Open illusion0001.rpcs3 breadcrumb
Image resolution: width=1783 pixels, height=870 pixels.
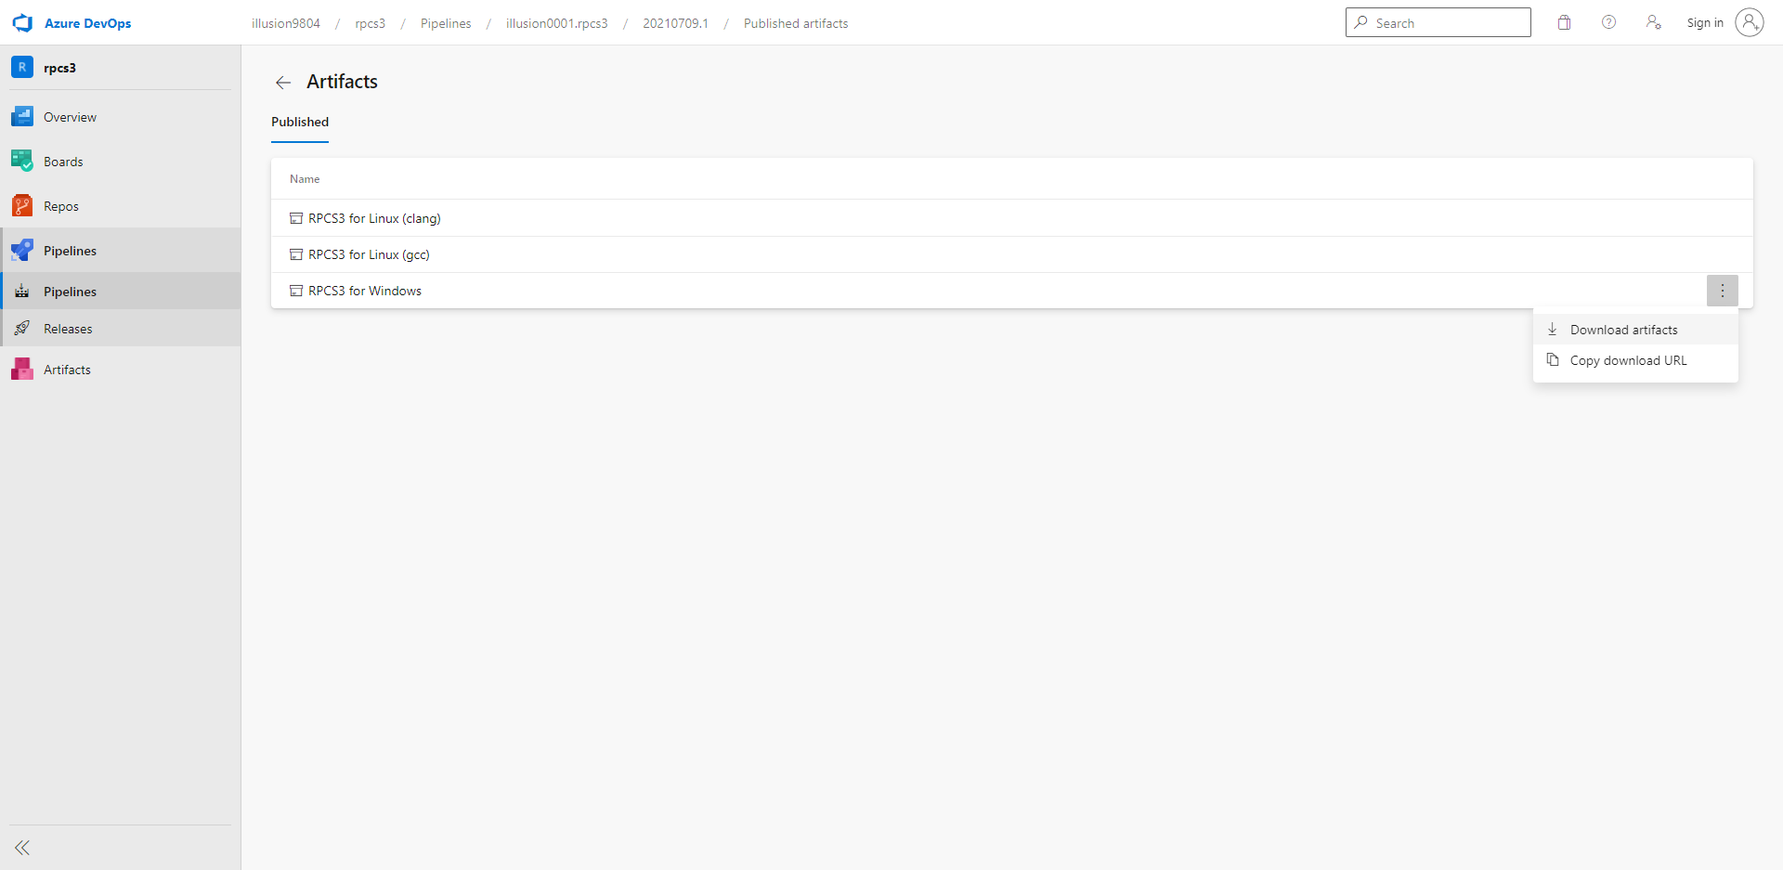pos(556,23)
